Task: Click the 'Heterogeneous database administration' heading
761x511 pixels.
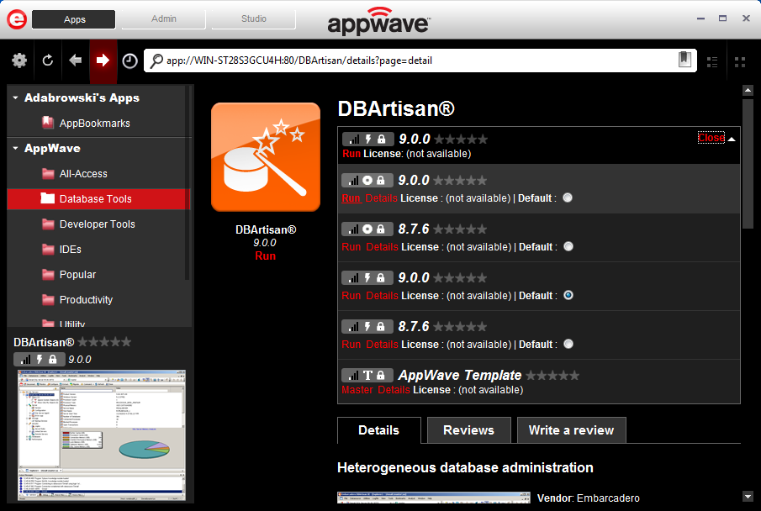Action: [x=466, y=467]
